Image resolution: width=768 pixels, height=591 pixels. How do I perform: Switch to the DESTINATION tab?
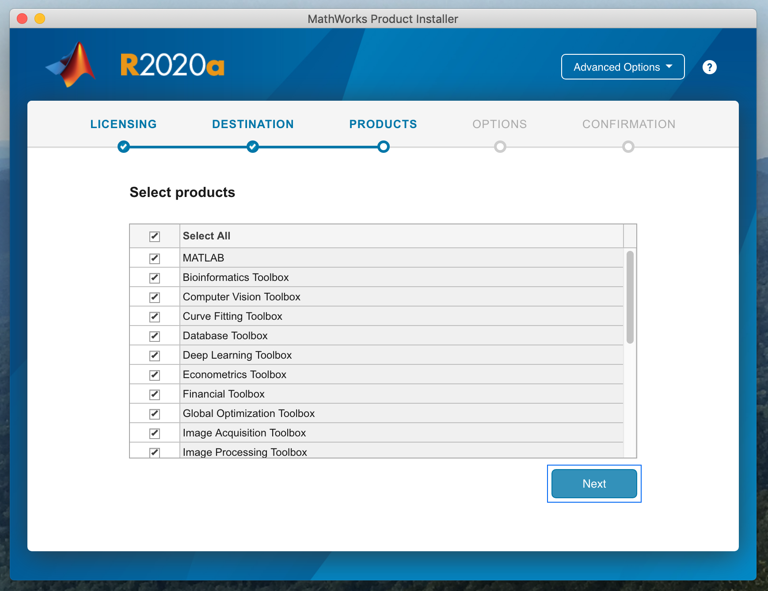[253, 124]
